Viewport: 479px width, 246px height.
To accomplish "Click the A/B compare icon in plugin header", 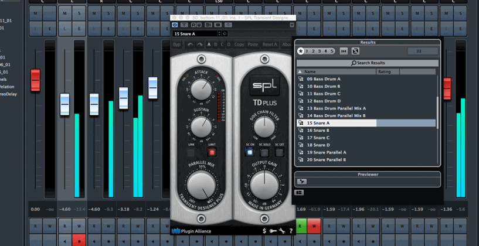I will pyautogui.click(x=209, y=25).
